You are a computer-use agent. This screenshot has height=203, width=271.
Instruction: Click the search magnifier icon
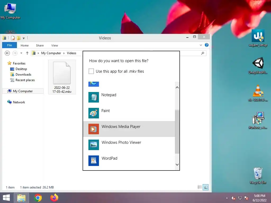202,53
